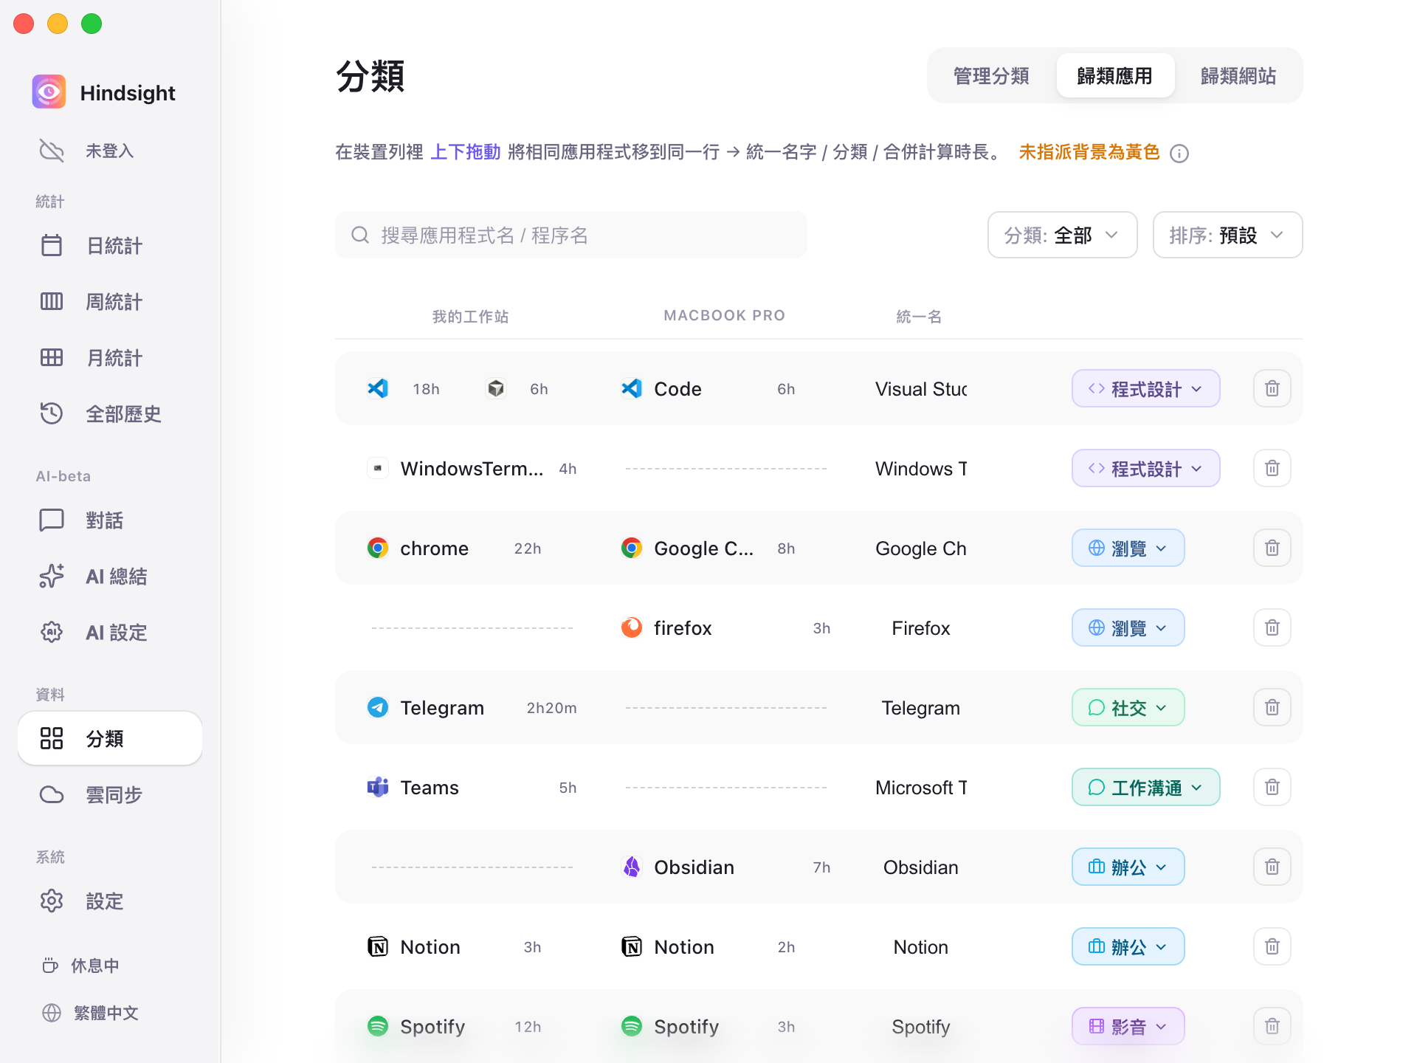Open Spotify 影音 category dropdown

point(1128,1026)
